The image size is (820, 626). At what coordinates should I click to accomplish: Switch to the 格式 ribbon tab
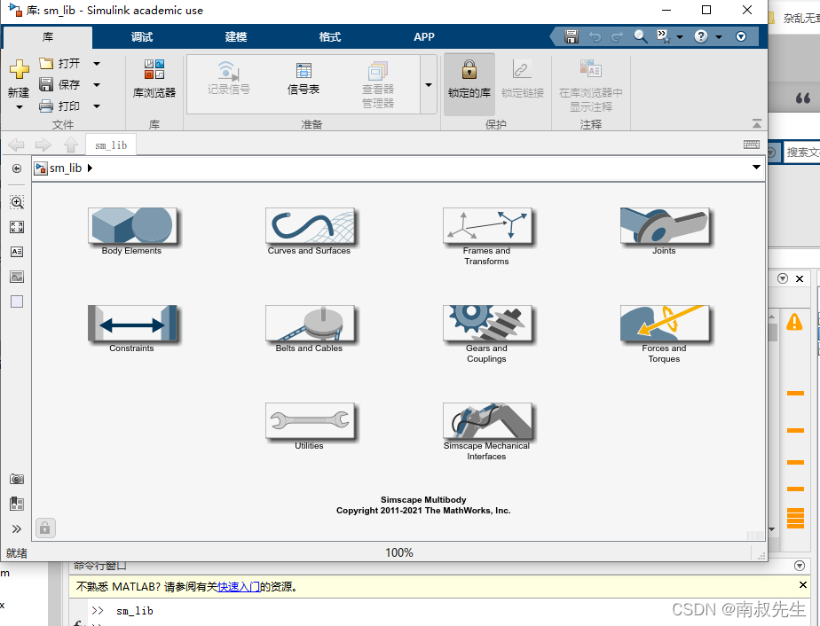pos(330,37)
